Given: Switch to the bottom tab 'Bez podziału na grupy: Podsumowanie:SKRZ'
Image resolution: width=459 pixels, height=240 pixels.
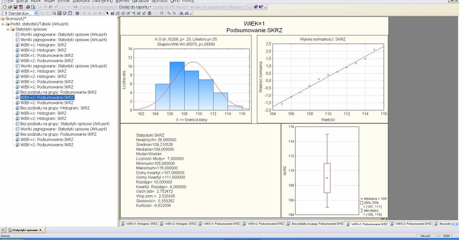Looking at the screenshot, I should tap(315, 224).
